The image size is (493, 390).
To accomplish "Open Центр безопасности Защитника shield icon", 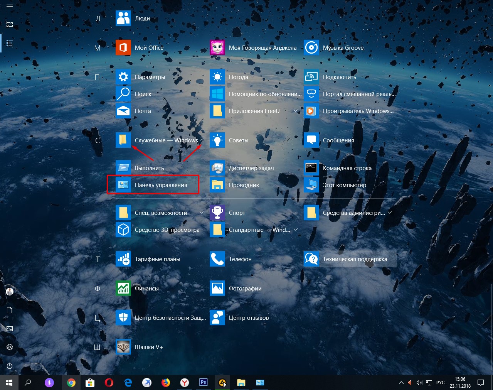I will tap(123, 317).
